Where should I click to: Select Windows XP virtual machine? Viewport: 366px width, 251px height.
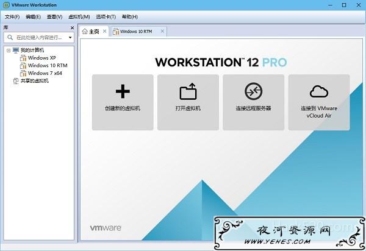[41, 58]
